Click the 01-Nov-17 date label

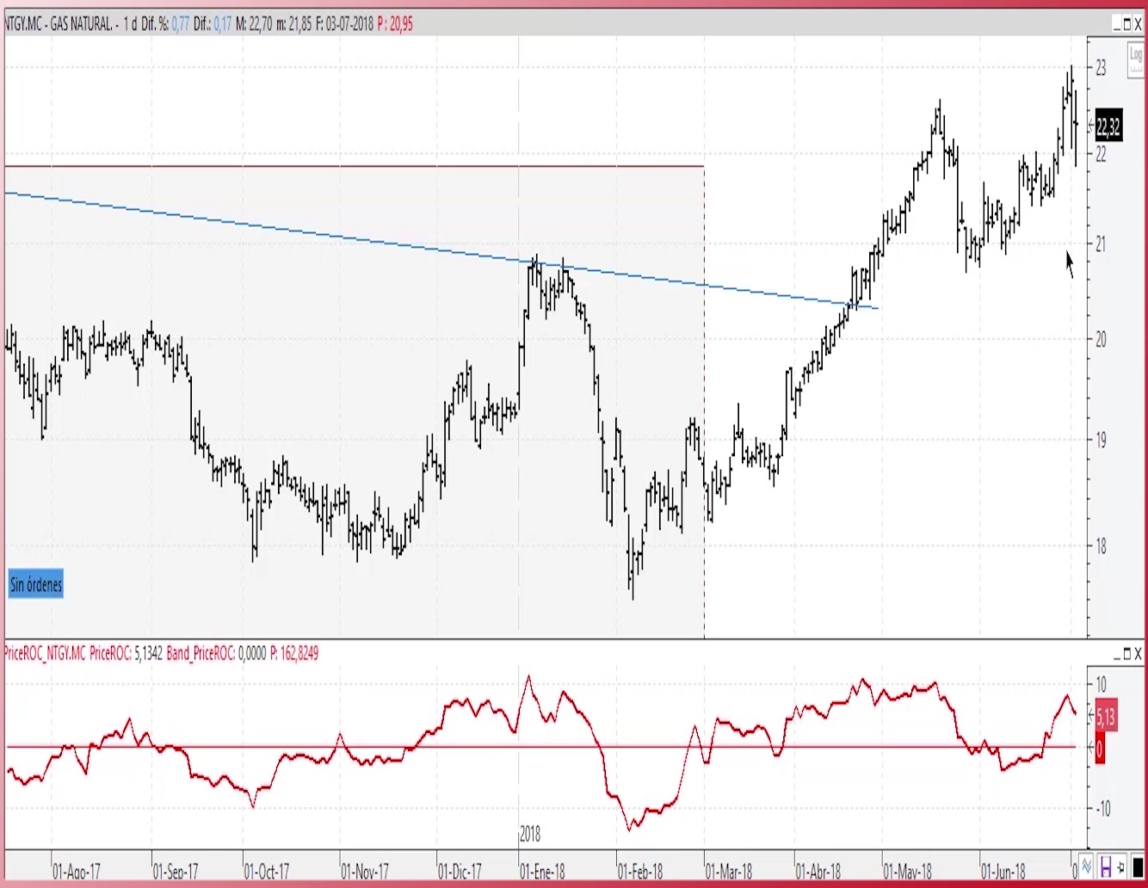[x=365, y=871]
